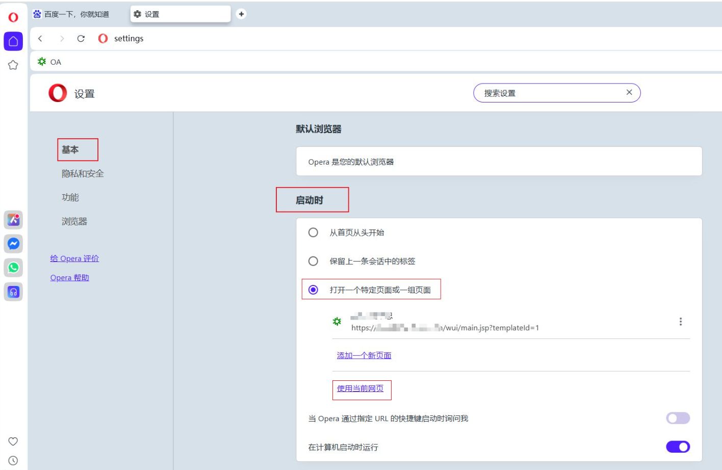This screenshot has height=470, width=722.
Task: Open the Opera menu logo in sidebar
Action: click(x=13, y=17)
